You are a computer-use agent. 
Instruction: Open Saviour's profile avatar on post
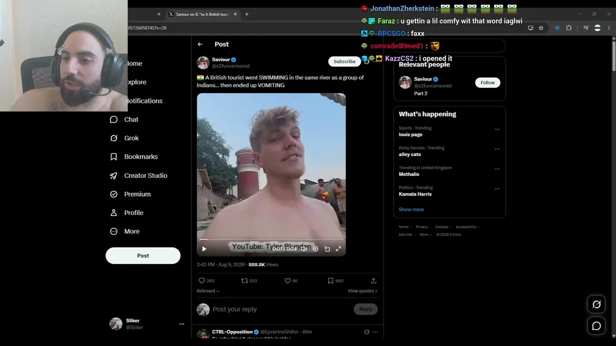(203, 63)
